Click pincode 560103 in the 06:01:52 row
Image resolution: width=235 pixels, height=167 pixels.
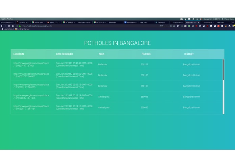pyautogui.click(x=144, y=75)
